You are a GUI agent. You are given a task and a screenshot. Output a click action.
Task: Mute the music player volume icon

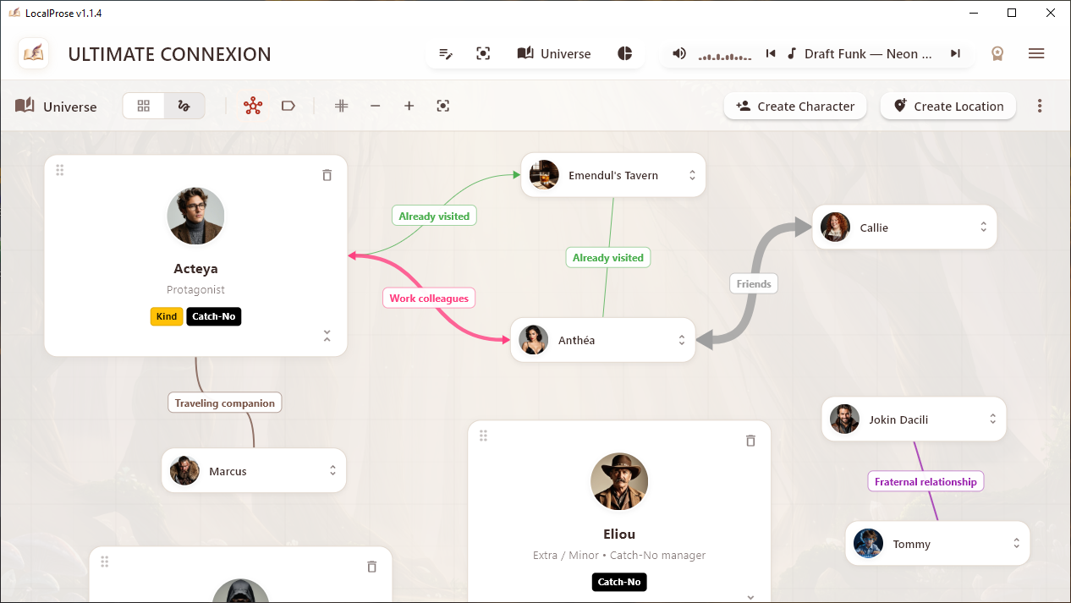[x=678, y=53]
